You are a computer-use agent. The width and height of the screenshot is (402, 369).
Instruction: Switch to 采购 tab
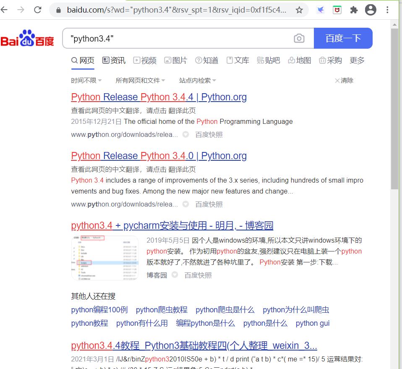click(330, 60)
